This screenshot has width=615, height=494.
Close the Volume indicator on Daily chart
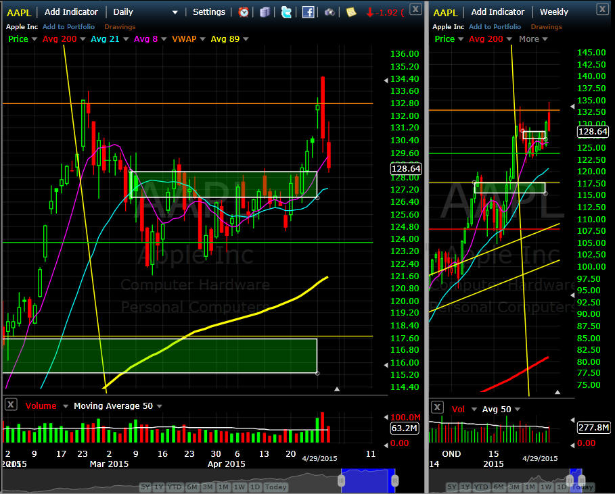11,405
